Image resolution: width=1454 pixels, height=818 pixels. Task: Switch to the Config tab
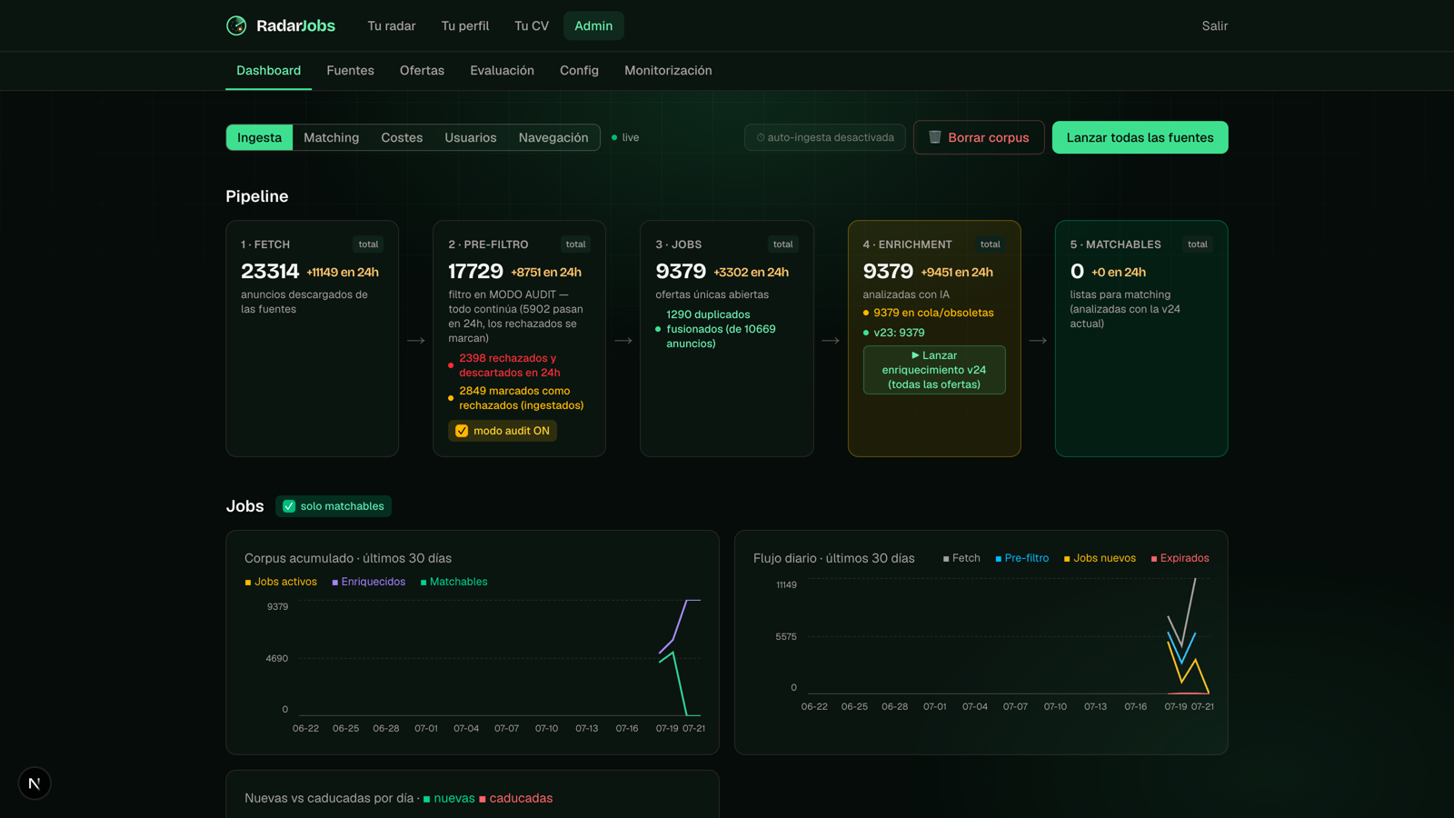pos(579,70)
